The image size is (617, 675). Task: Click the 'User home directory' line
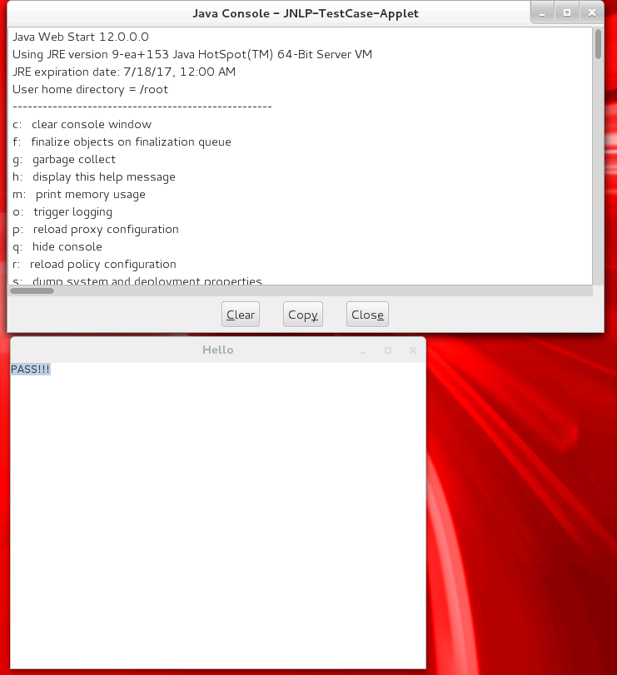[x=90, y=90]
